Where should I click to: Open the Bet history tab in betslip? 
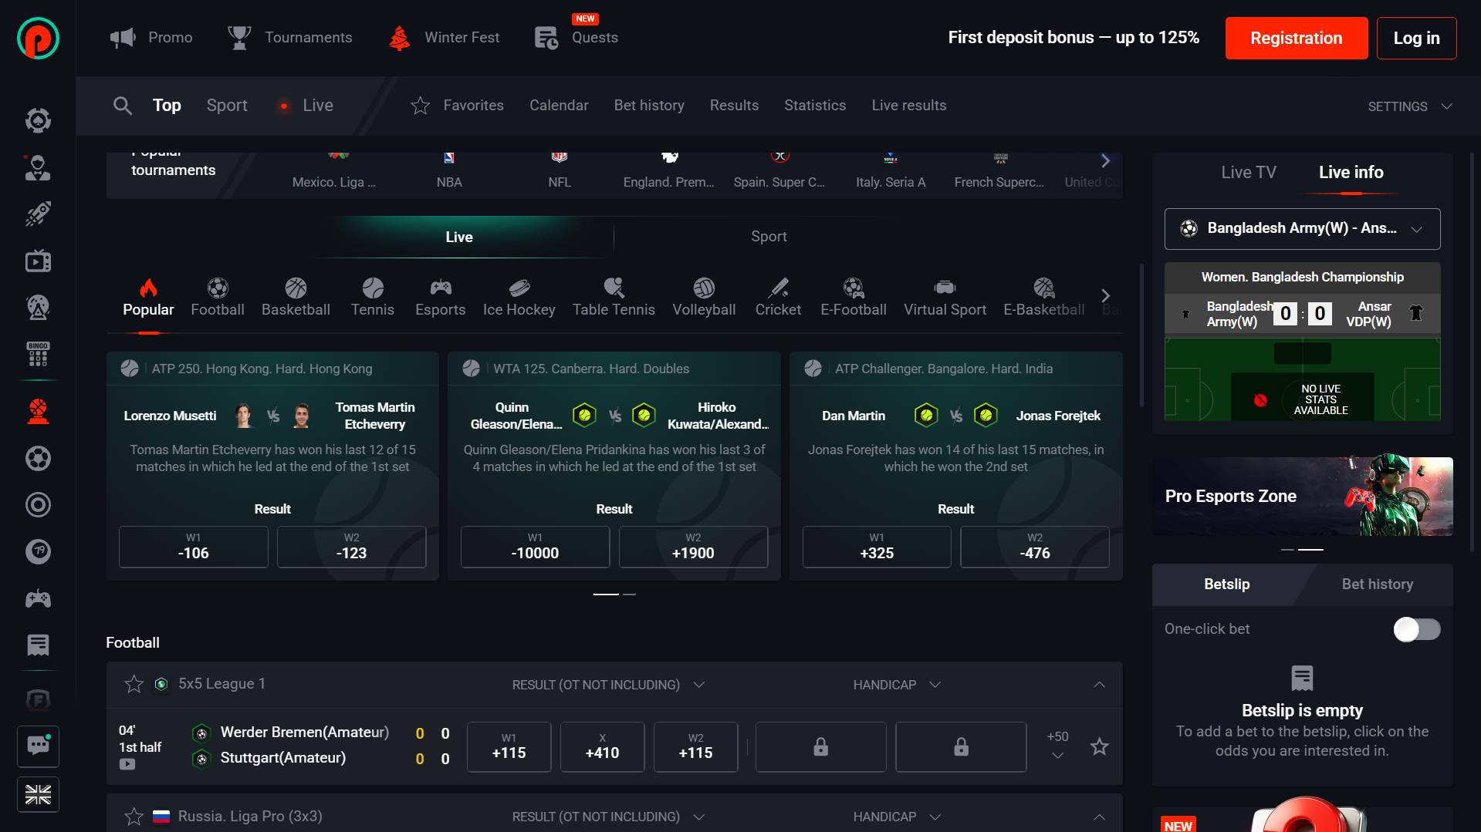1377,584
